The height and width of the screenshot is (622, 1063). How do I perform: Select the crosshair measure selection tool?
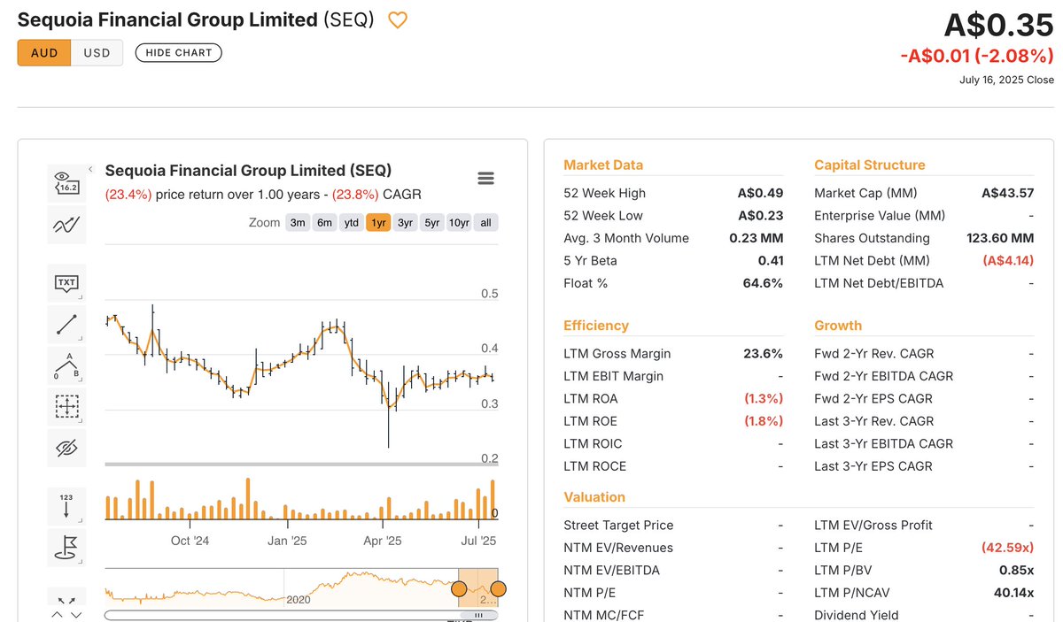[66, 407]
